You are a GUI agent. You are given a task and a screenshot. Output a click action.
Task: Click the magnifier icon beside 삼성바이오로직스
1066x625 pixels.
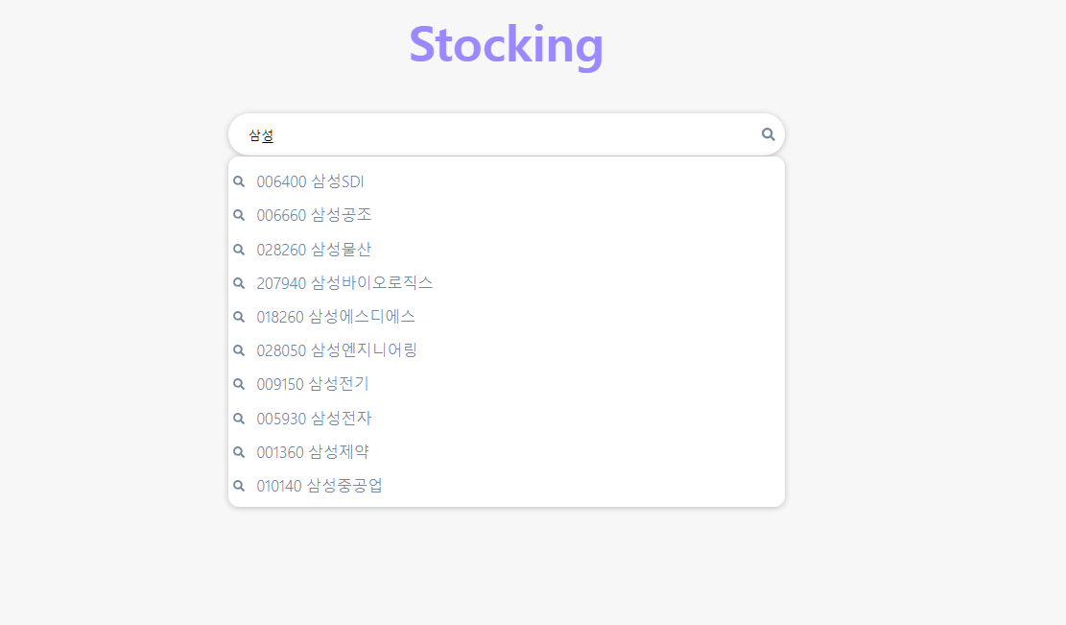239,282
